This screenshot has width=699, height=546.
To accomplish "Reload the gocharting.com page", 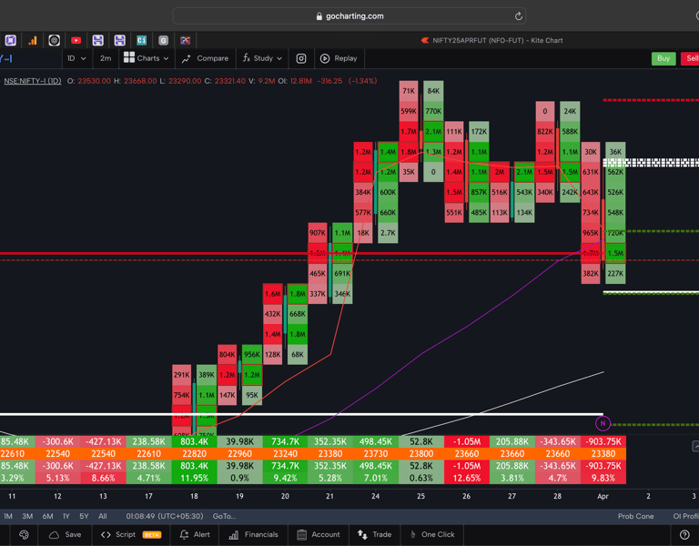I will click(x=519, y=16).
